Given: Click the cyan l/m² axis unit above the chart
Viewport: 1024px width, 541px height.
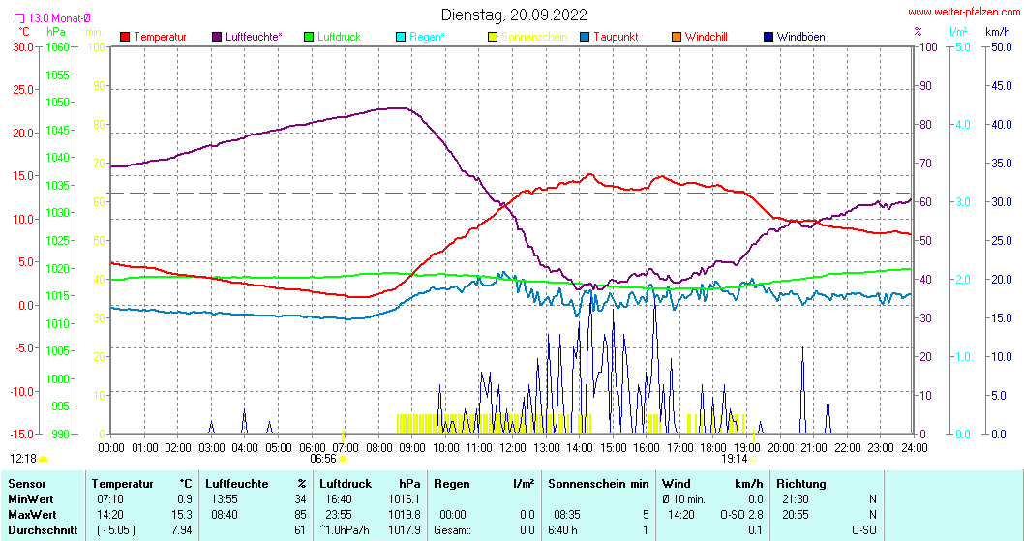Looking at the screenshot, I should pyautogui.click(x=958, y=31).
